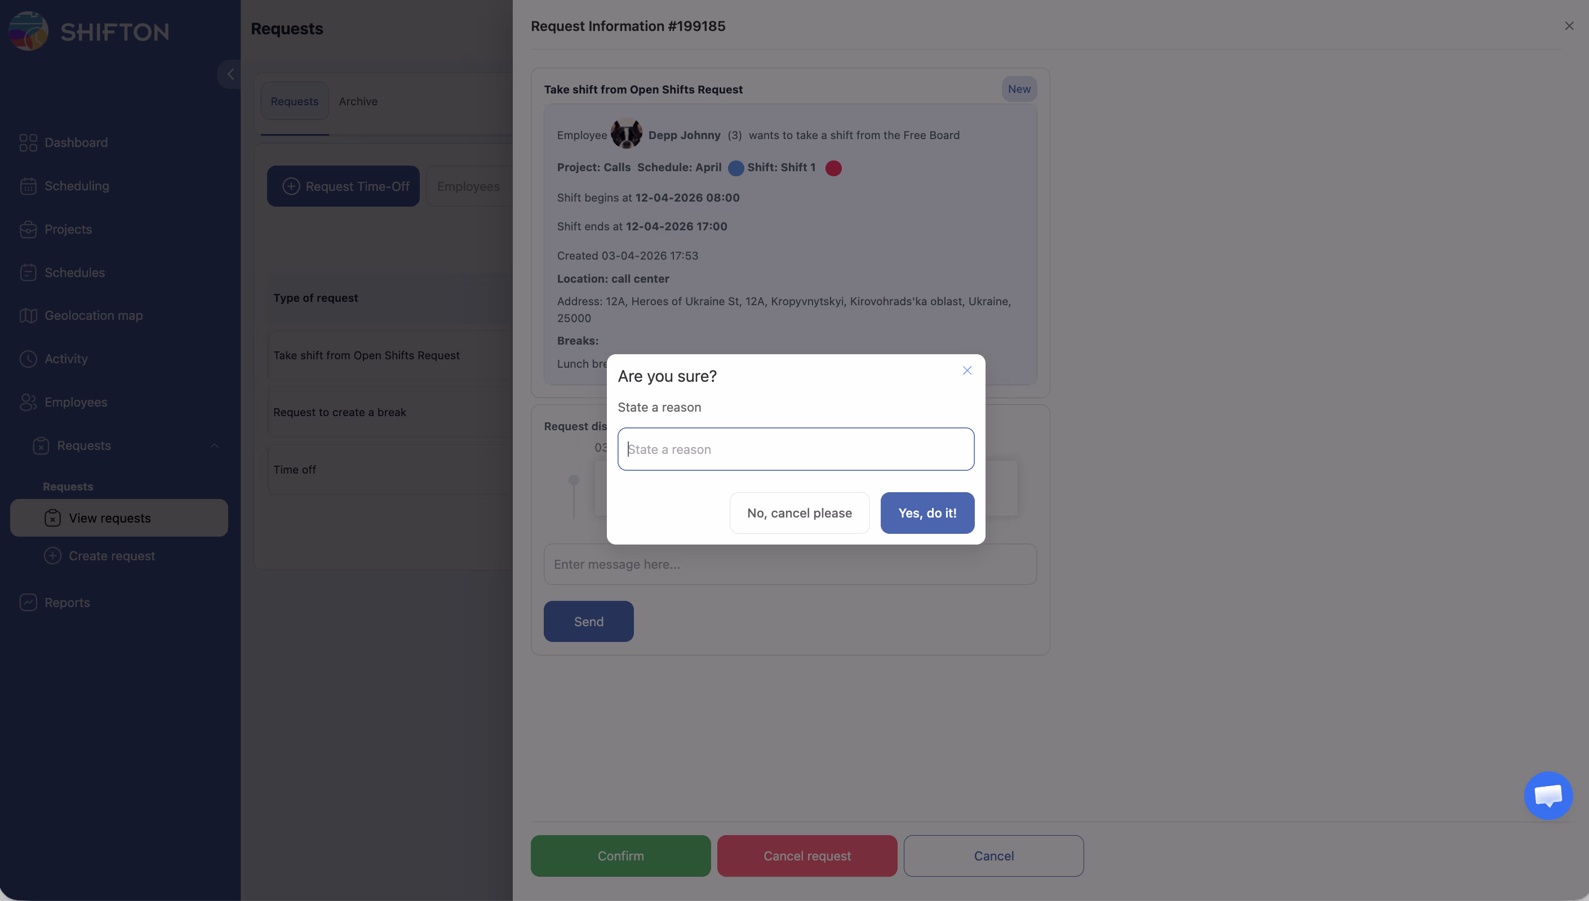The image size is (1589, 901).
Task: Click the Geolocation map icon
Action: 28,315
